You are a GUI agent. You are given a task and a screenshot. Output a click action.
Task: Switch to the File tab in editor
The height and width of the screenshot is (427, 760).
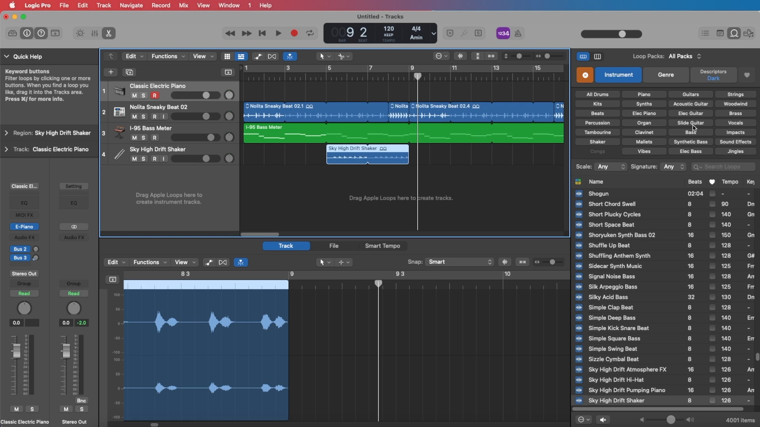[334, 246]
